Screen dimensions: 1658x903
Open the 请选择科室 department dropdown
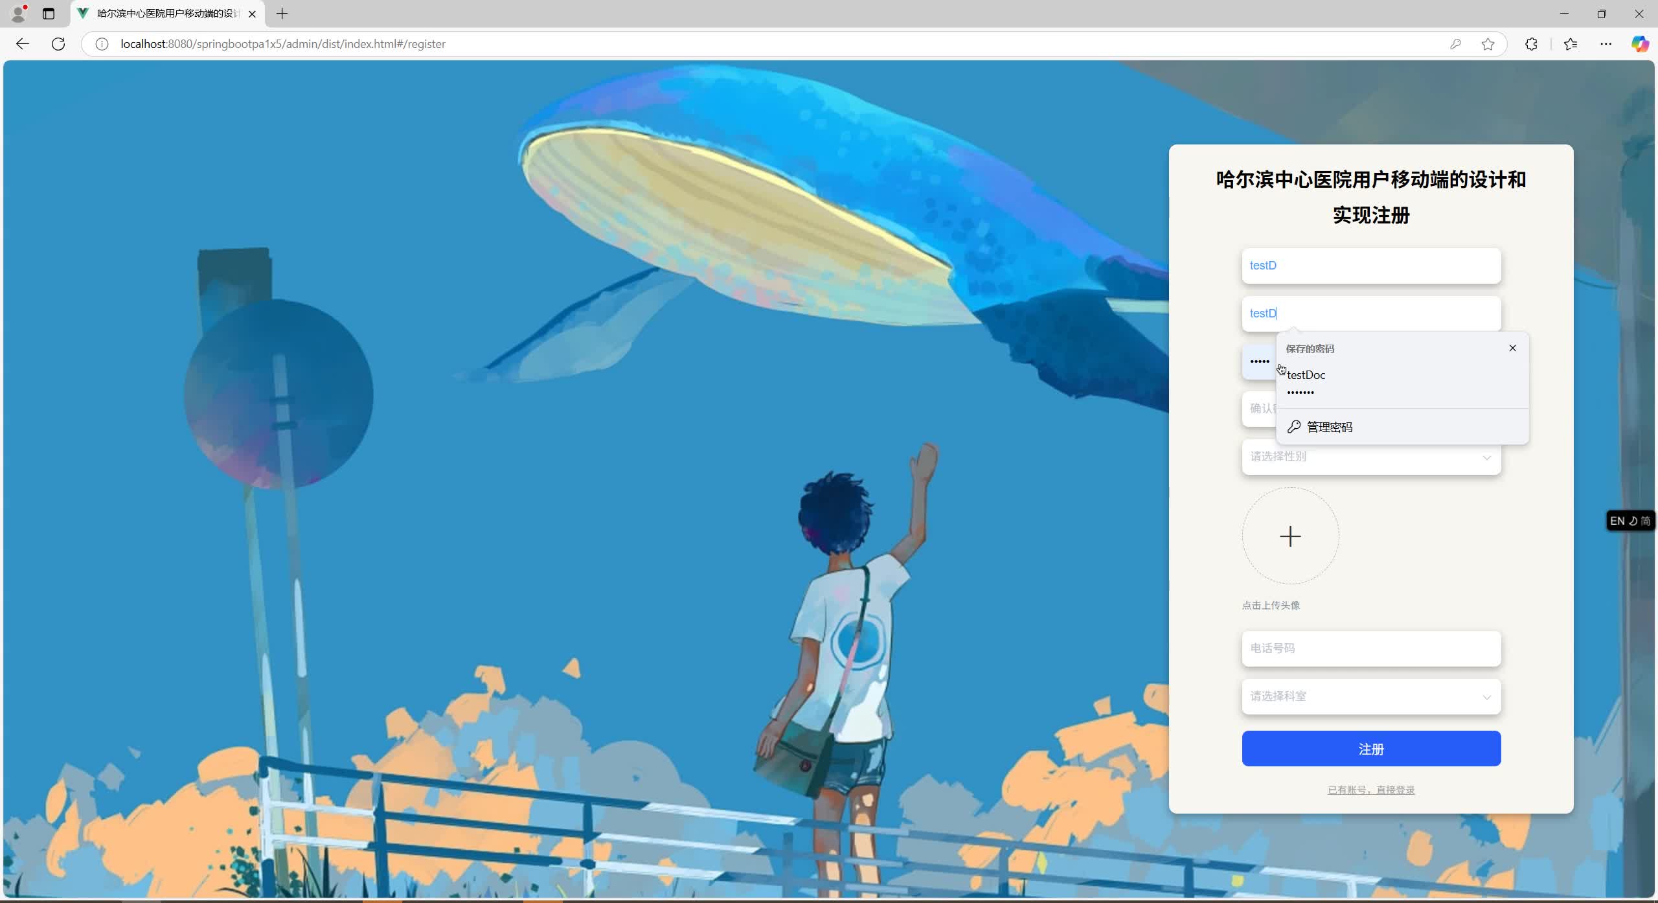(x=1370, y=696)
